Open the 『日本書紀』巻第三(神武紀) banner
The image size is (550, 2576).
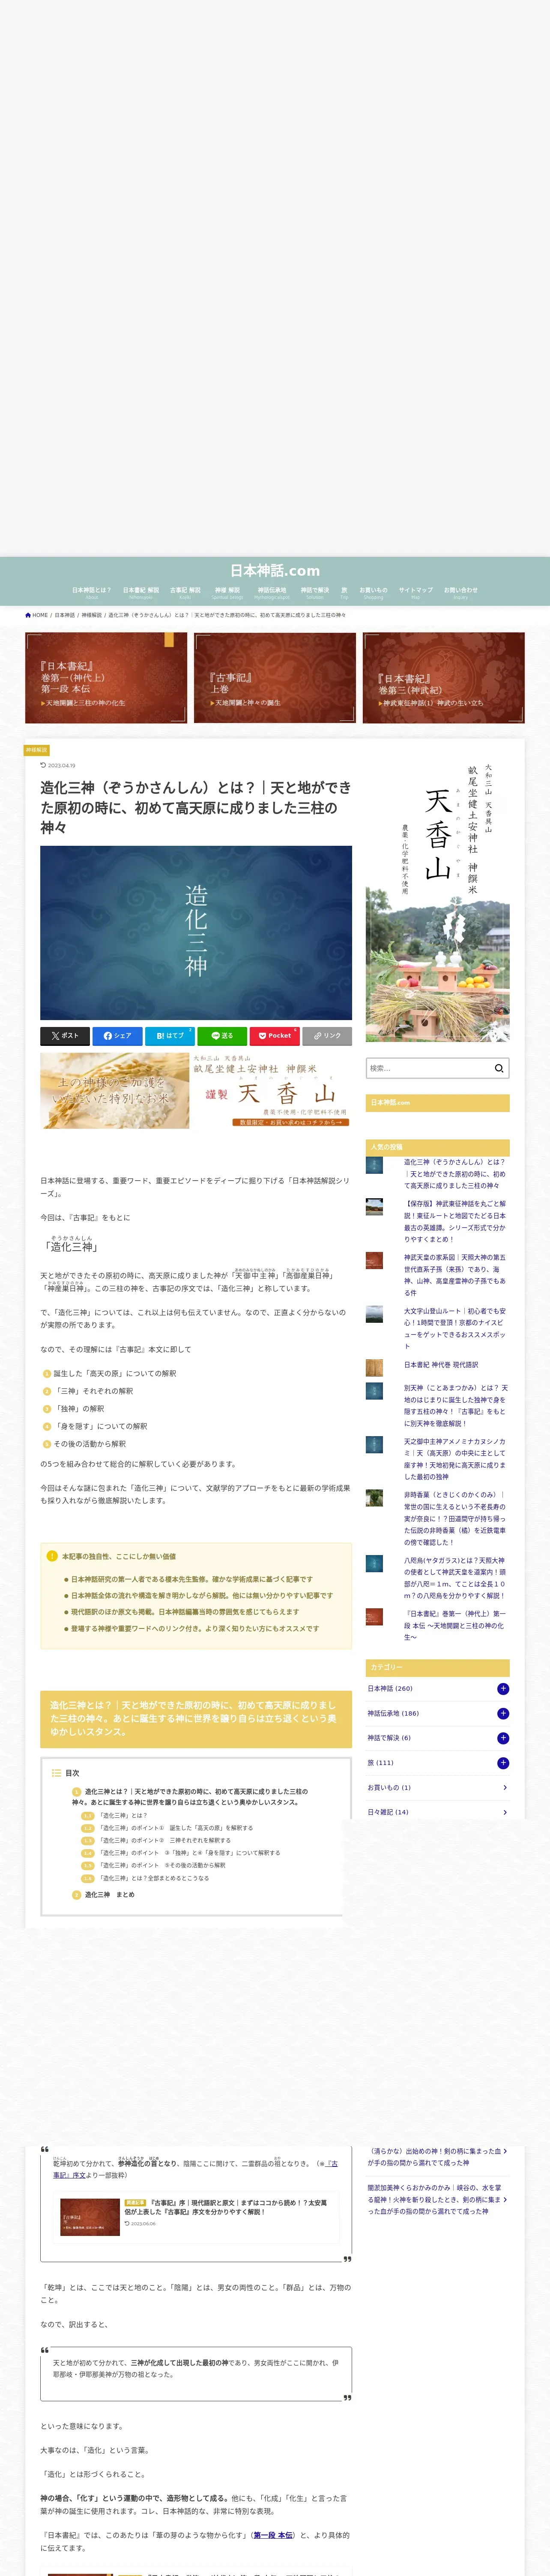443,677
